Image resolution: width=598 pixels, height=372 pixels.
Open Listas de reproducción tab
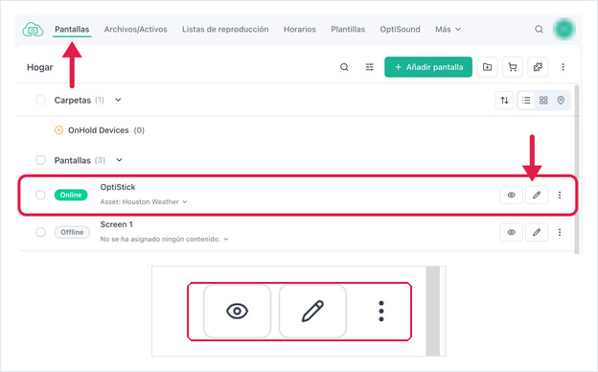225,29
